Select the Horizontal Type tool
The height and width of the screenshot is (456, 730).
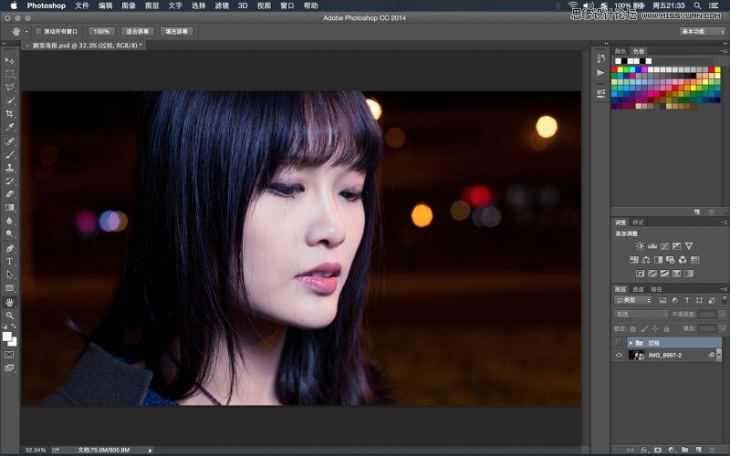(10, 261)
